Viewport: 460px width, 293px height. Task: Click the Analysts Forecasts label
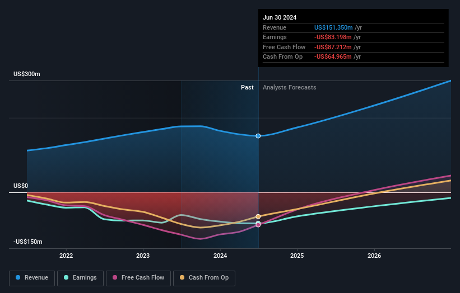[x=290, y=87]
